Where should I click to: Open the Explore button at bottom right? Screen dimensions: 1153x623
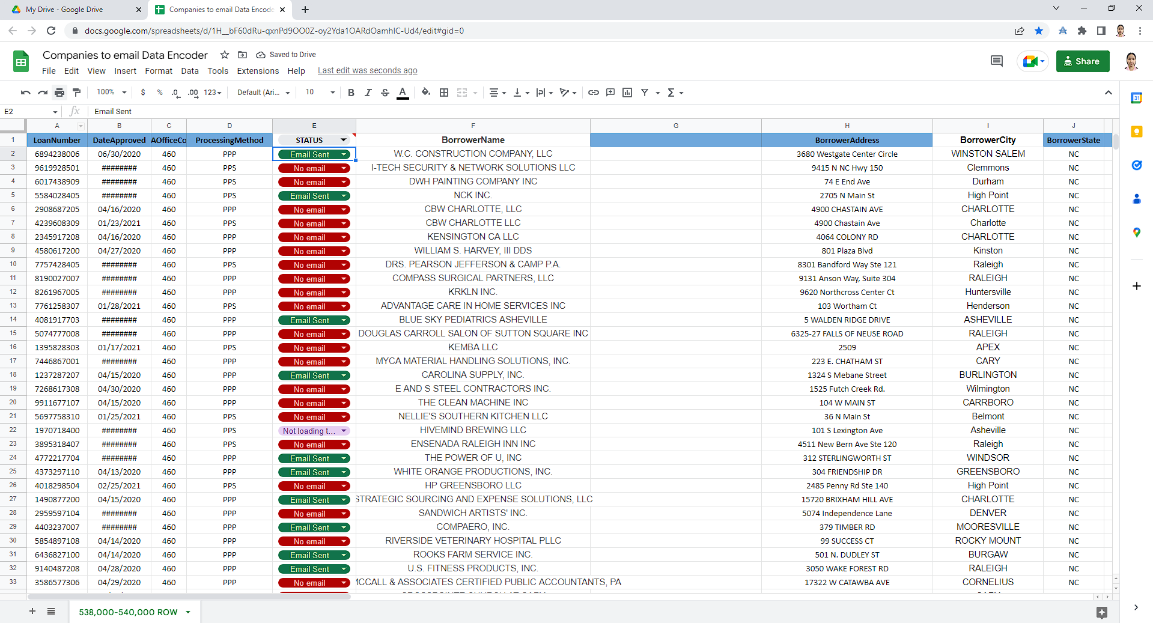(x=1101, y=612)
